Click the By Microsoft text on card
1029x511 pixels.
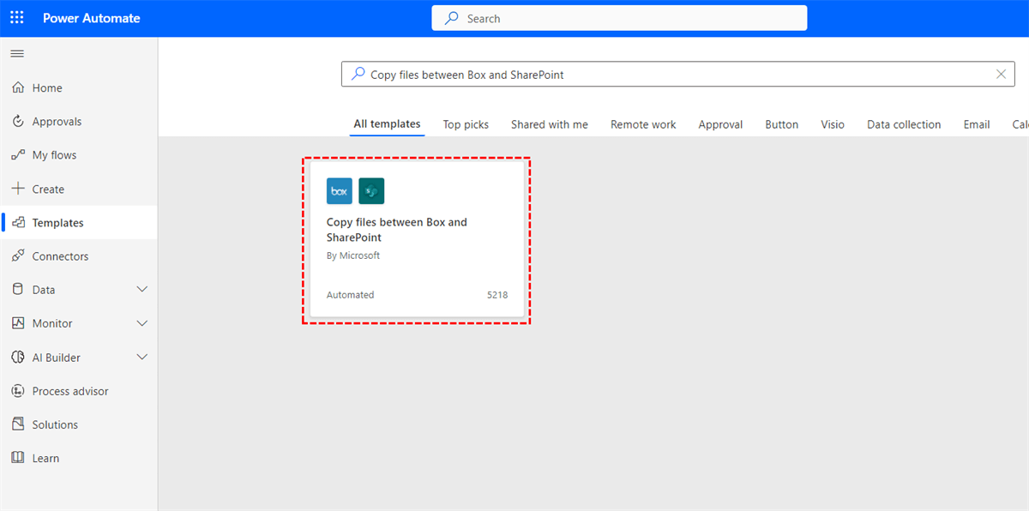353,255
